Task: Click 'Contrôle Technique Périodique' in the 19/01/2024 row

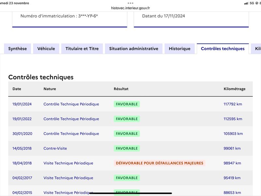Action: click(x=71, y=104)
